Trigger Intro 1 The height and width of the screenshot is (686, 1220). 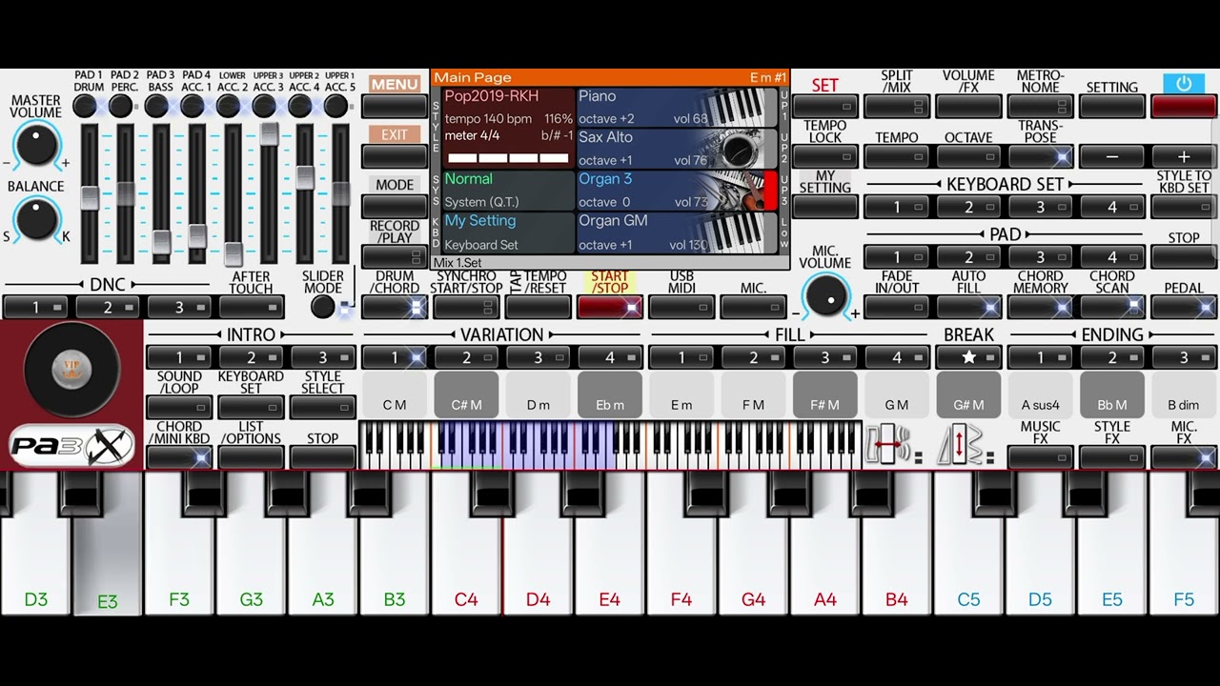coord(178,357)
